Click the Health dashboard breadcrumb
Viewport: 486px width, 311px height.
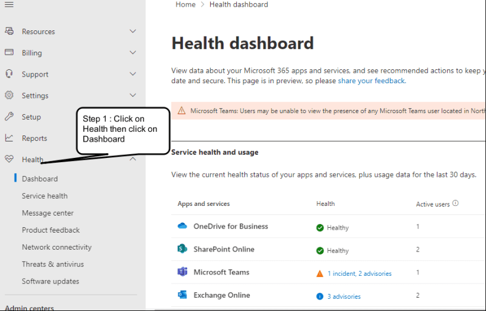(239, 4)
